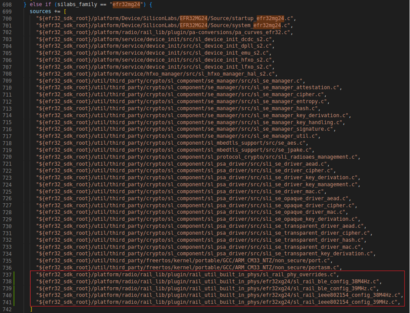The width and height of the screenshot is (410, 313).
Task: Click the closing bracket on line 742
Action: point(31,309)
